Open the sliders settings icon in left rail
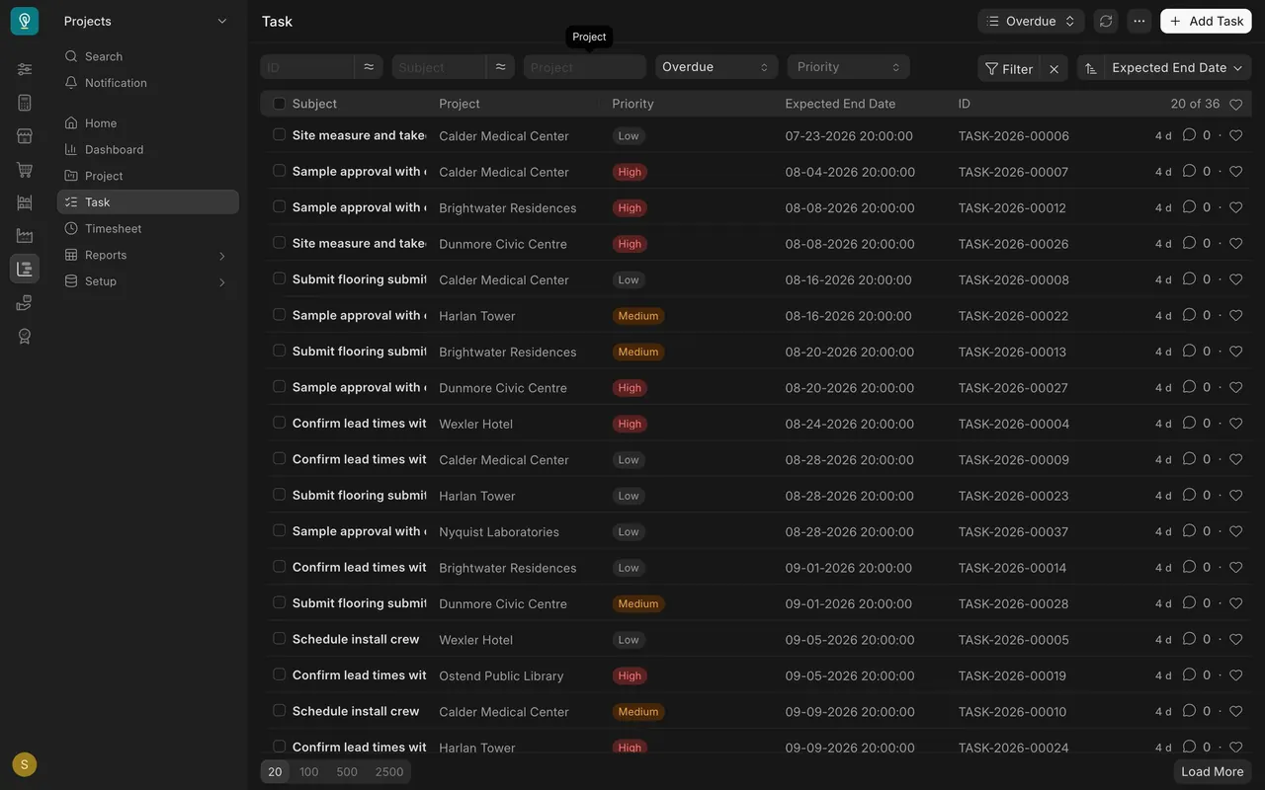The image size is (1265, 790). coord(25,68)
